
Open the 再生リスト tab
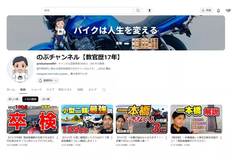(x=65, y=90)
